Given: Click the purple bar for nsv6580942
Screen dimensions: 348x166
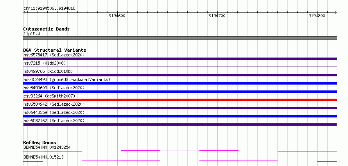Looking at the screenshot, I should [x=180, y=108].
